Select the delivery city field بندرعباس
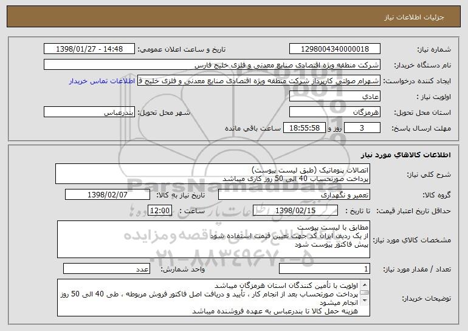This screenshot has height=331, width=468. pyautogui.click(x=89, y=112)
